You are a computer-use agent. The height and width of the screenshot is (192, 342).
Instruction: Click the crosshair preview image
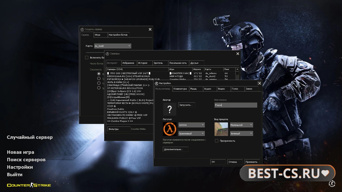(x=221, y=129)
